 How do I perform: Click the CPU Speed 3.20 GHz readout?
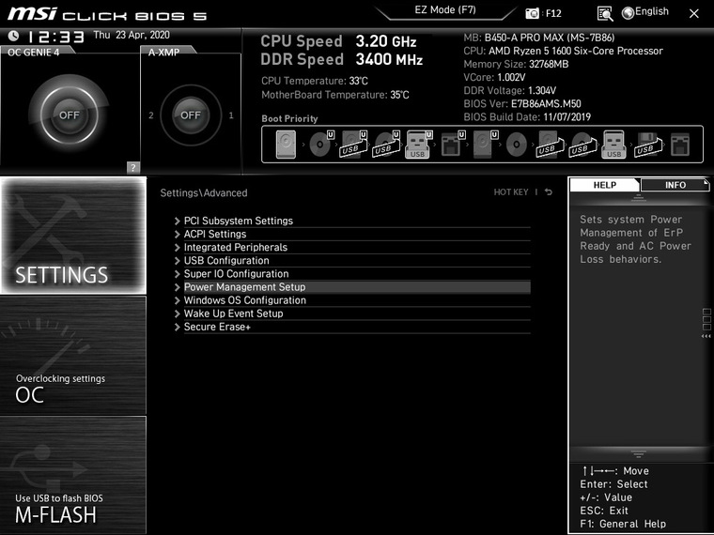[338, 41]
